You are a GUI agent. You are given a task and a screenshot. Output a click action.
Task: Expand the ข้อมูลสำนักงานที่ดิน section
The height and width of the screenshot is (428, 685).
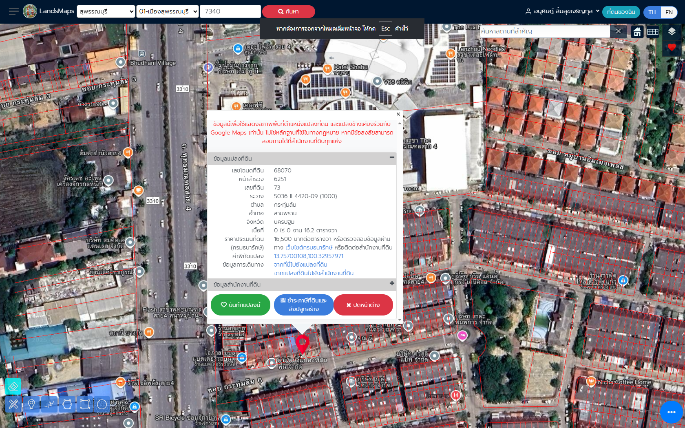click(391, 283)
